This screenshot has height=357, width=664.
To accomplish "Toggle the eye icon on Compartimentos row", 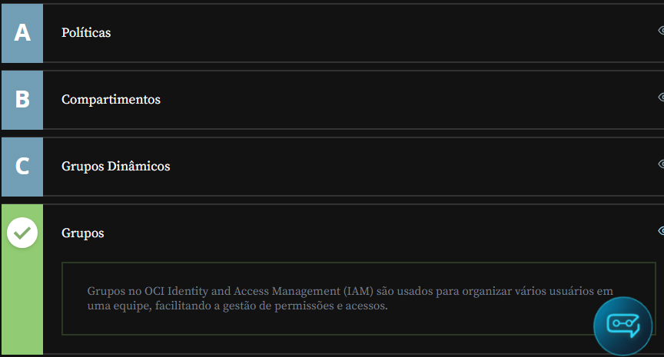I will pos(661,98).
